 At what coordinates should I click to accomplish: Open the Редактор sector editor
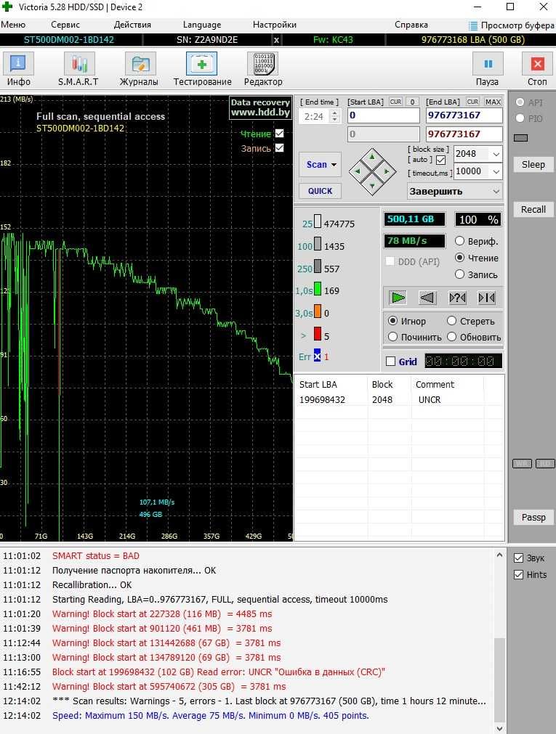point(263,69)
